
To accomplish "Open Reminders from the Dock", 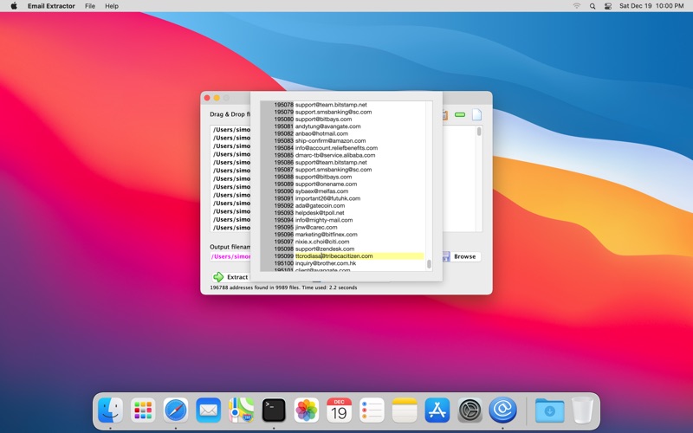I will 372,410.
